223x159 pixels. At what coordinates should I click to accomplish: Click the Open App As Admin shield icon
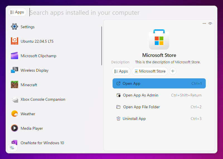[x=118, y=95]
